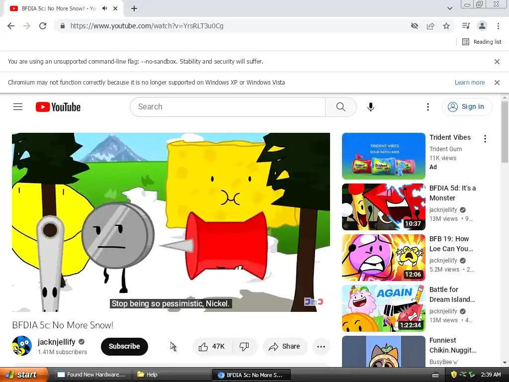509x382 pixels.
Task: Switch to the Help folder taskbar item
Action: (171, 375)
